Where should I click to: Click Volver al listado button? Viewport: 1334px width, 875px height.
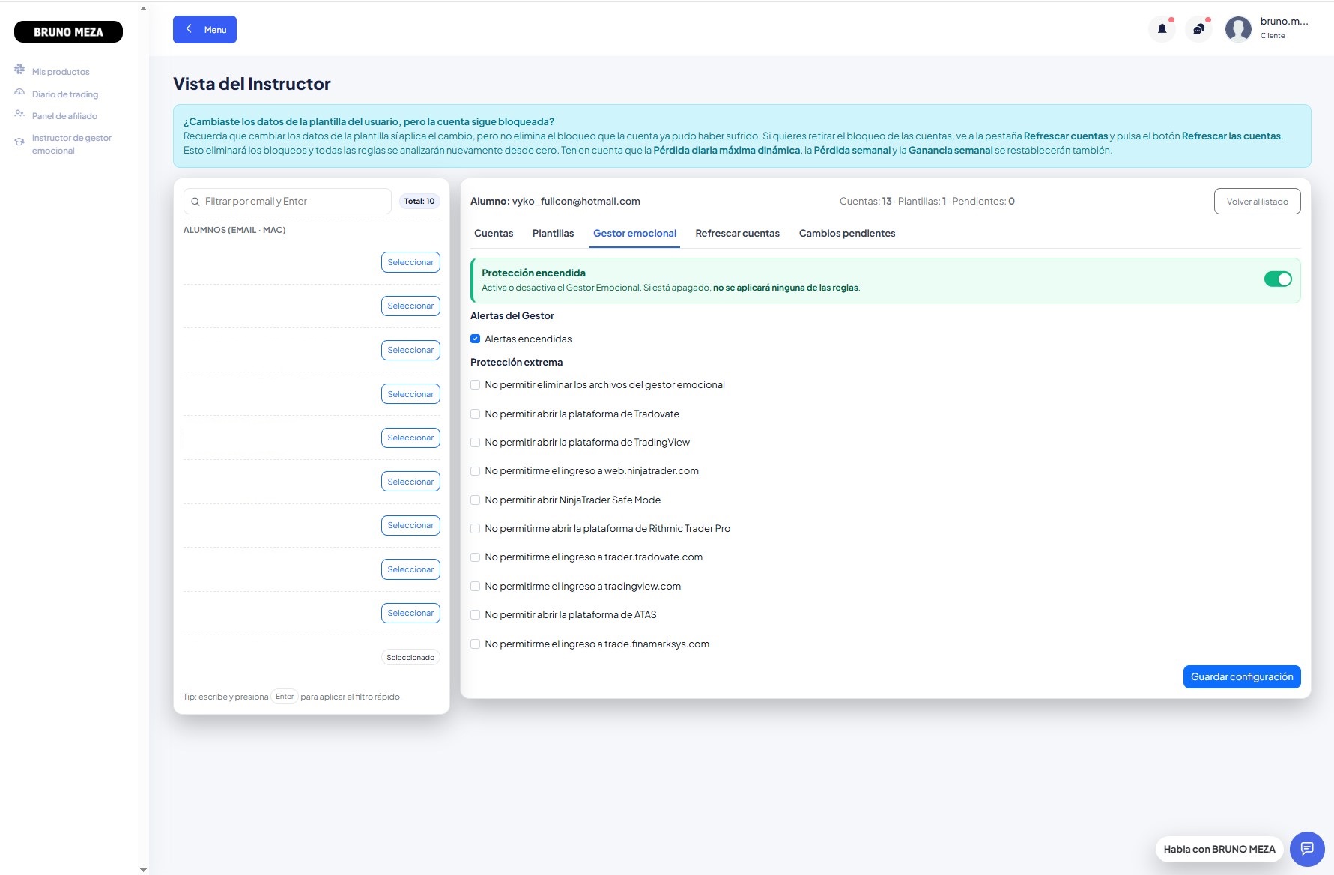tap(1257, 202)
